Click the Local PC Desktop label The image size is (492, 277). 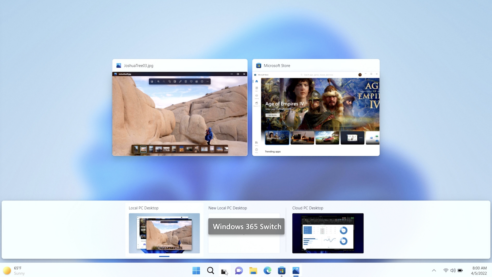(143, 208)
